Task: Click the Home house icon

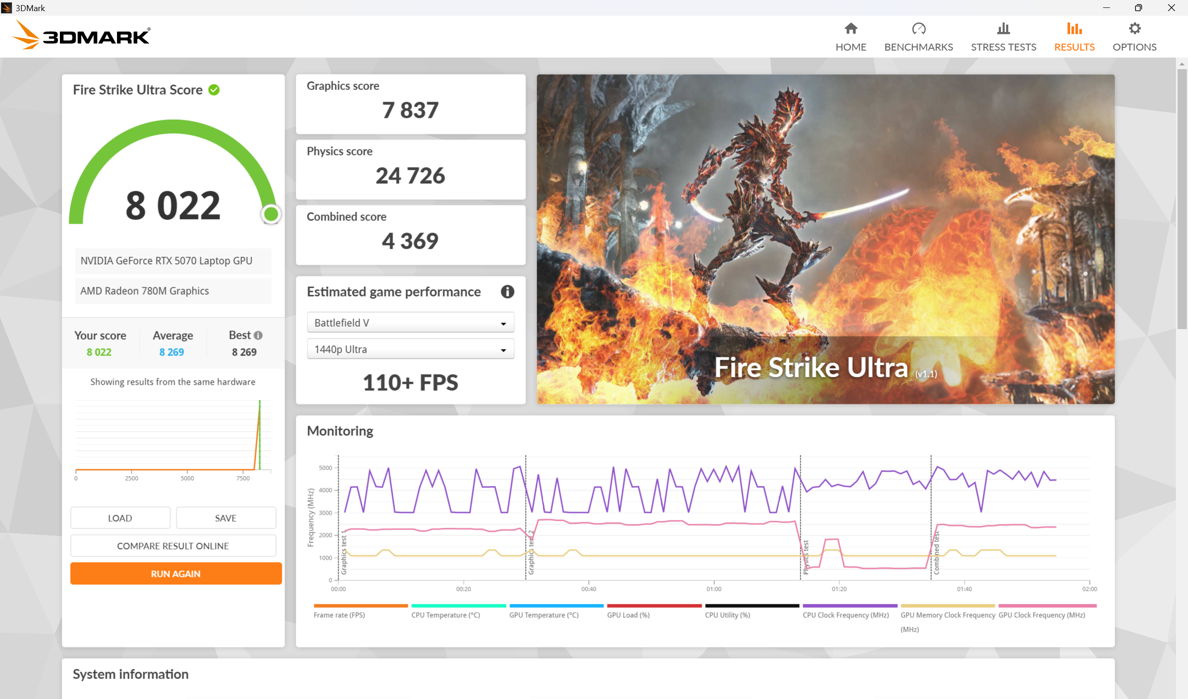Action: pyautogui.click(x=850, y=29)
